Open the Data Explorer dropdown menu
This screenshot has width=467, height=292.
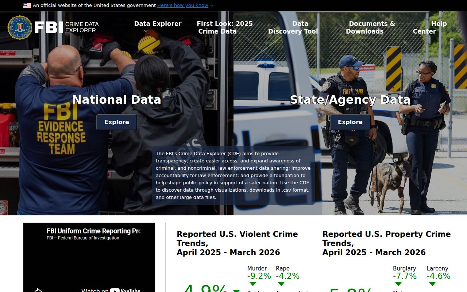158,24
